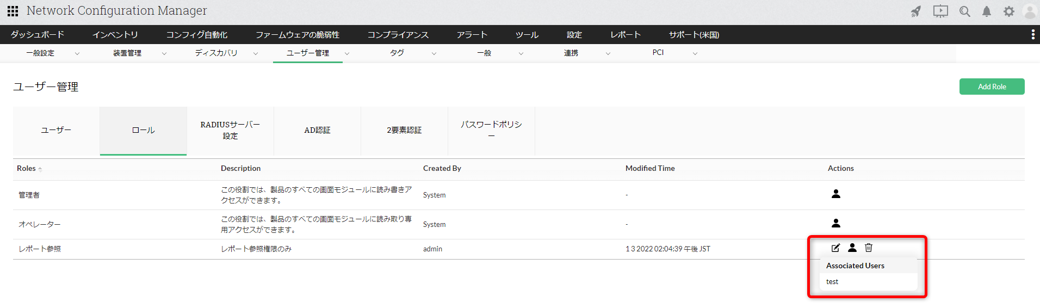Open the search magnifier icon

click(x=964, y=11)
